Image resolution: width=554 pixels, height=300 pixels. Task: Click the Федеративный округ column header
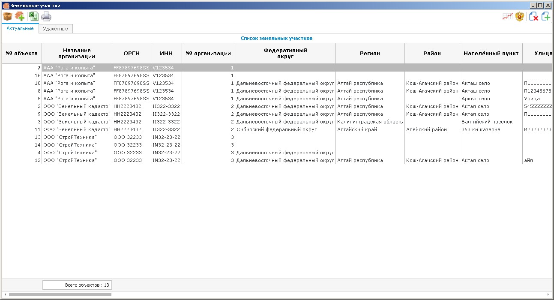[x=285, y=54]
